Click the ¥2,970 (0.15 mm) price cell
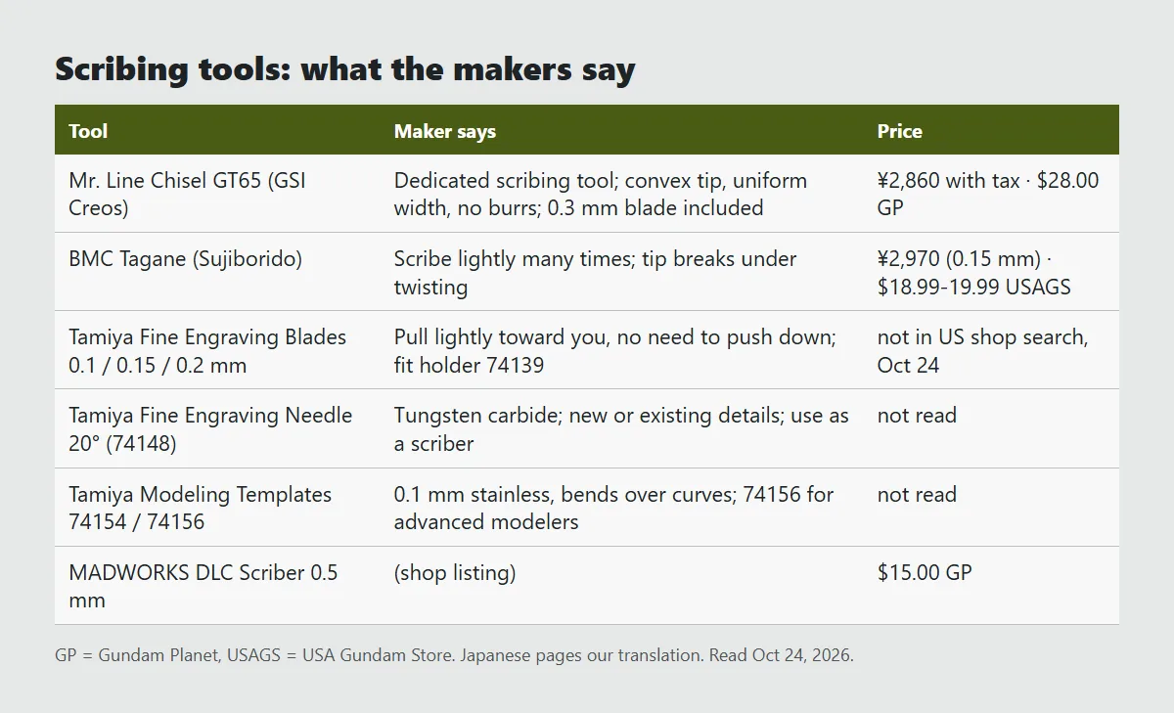 [x=974, y=272]
